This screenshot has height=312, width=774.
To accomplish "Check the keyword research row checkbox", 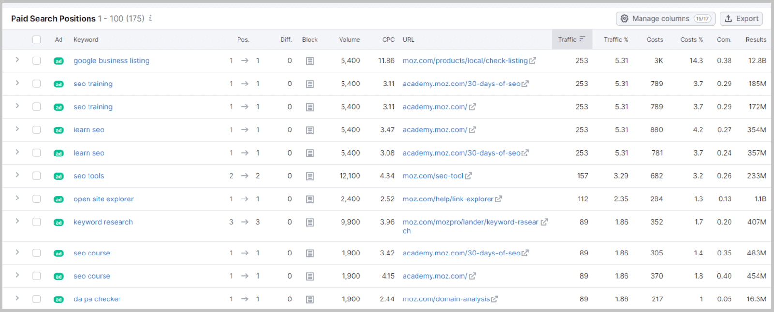I will (x=37, y=222).
